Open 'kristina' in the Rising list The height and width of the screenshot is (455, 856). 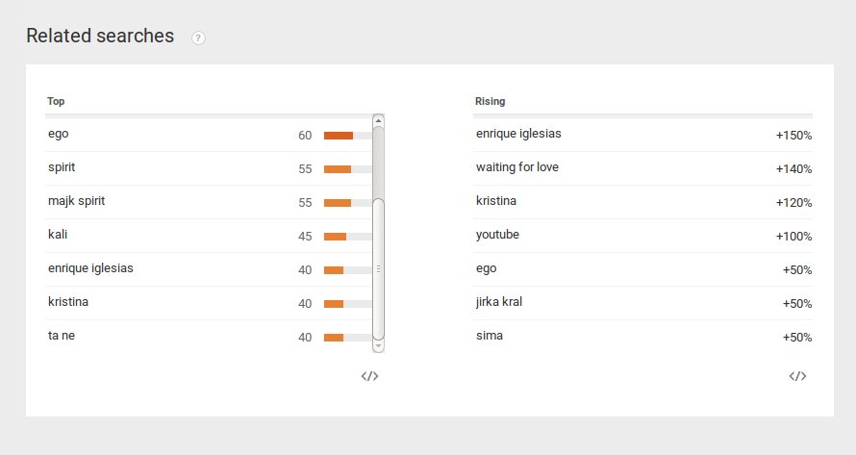(x=498, y=201)
